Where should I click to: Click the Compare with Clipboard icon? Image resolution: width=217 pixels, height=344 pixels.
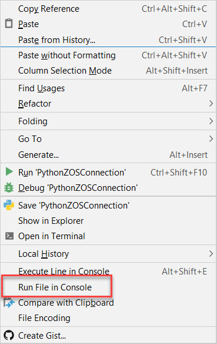click(x=9, y=303)
